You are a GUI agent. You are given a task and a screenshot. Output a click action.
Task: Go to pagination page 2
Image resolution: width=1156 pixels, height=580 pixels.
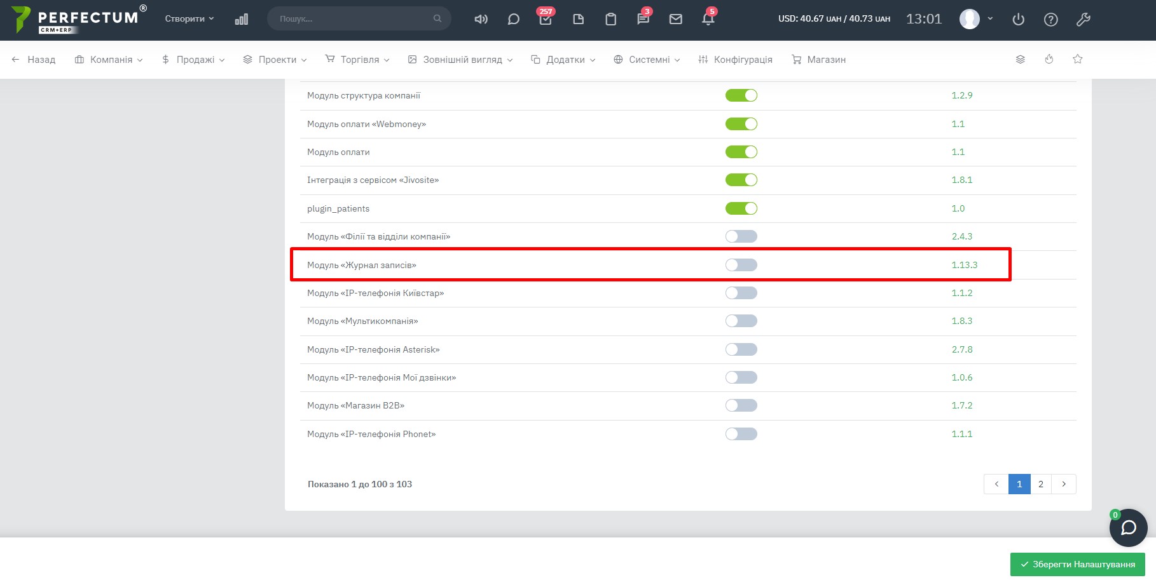(1040, 484)
